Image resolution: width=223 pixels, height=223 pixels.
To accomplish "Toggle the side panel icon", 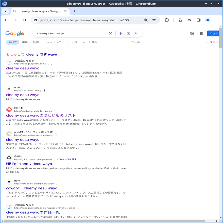I will pyautogui.click(x=199, y=20).
